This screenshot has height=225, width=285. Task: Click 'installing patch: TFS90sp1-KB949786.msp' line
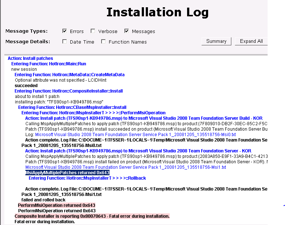(x=59, y=102)
